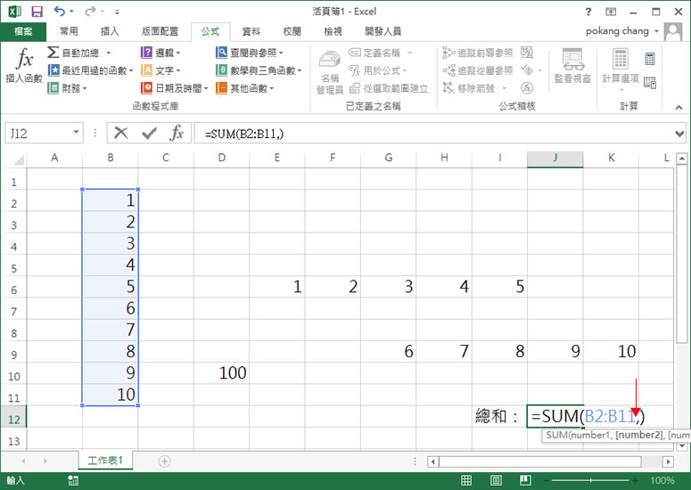The image size is (691, 490).
Task: Open the File (檔案) tab
Action: 23,31
